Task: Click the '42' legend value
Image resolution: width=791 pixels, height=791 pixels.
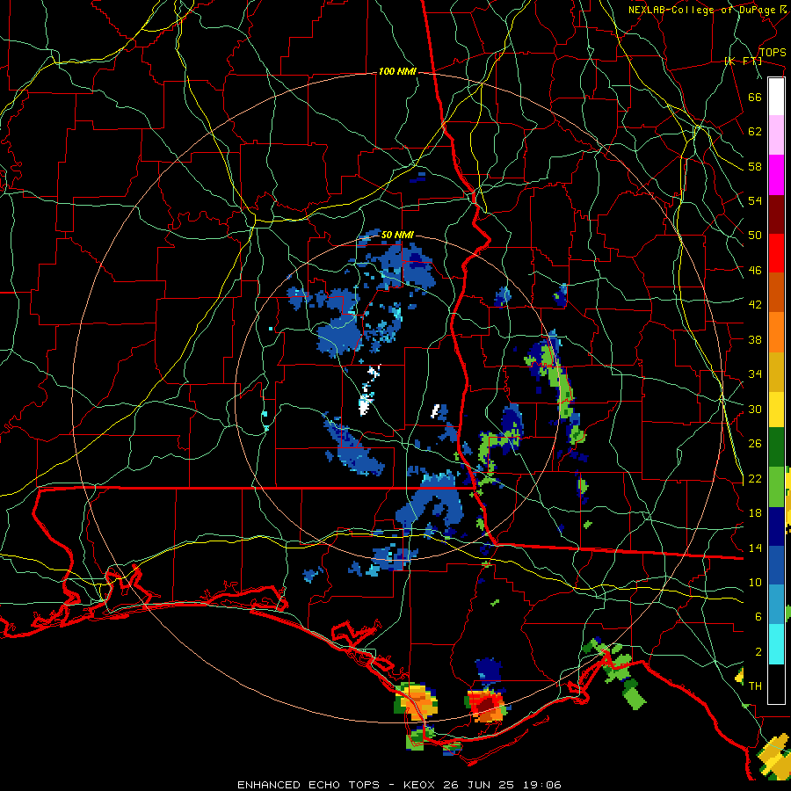Action: (755, 305)
